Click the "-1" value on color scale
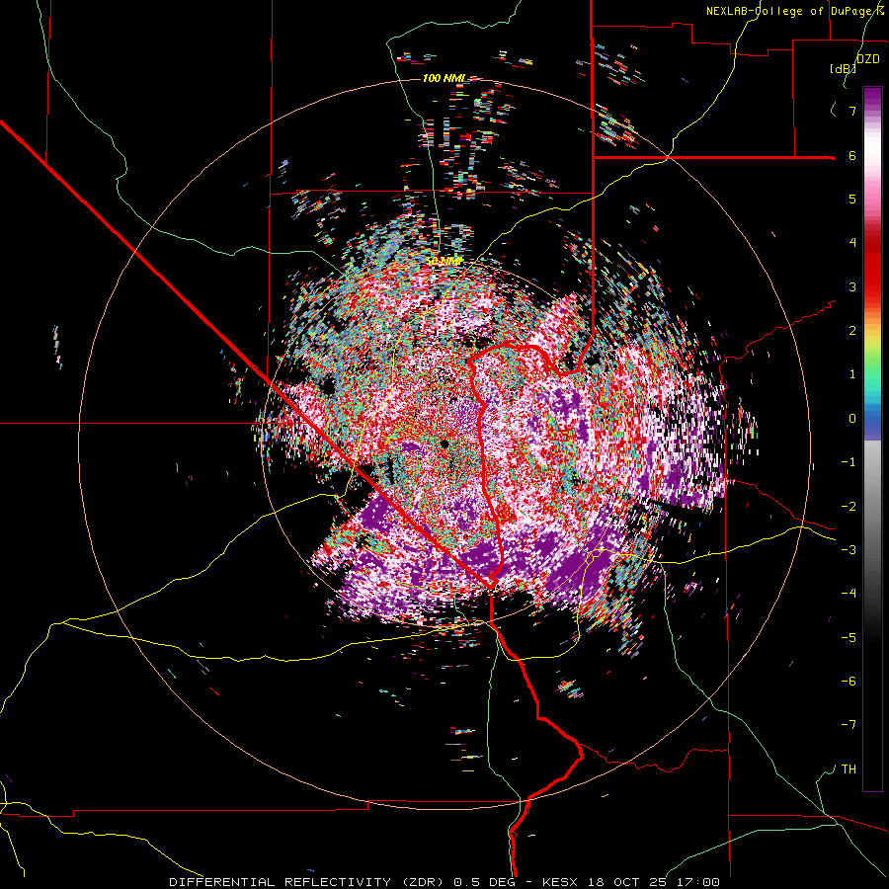The image size is (889, 889). point(849,462)
